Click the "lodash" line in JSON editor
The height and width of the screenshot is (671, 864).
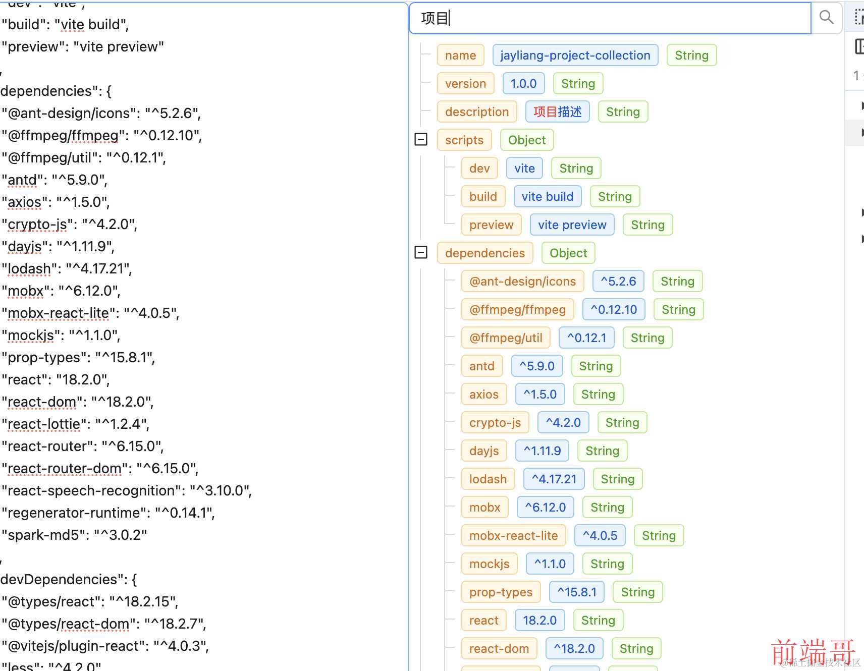pos(67,269)
